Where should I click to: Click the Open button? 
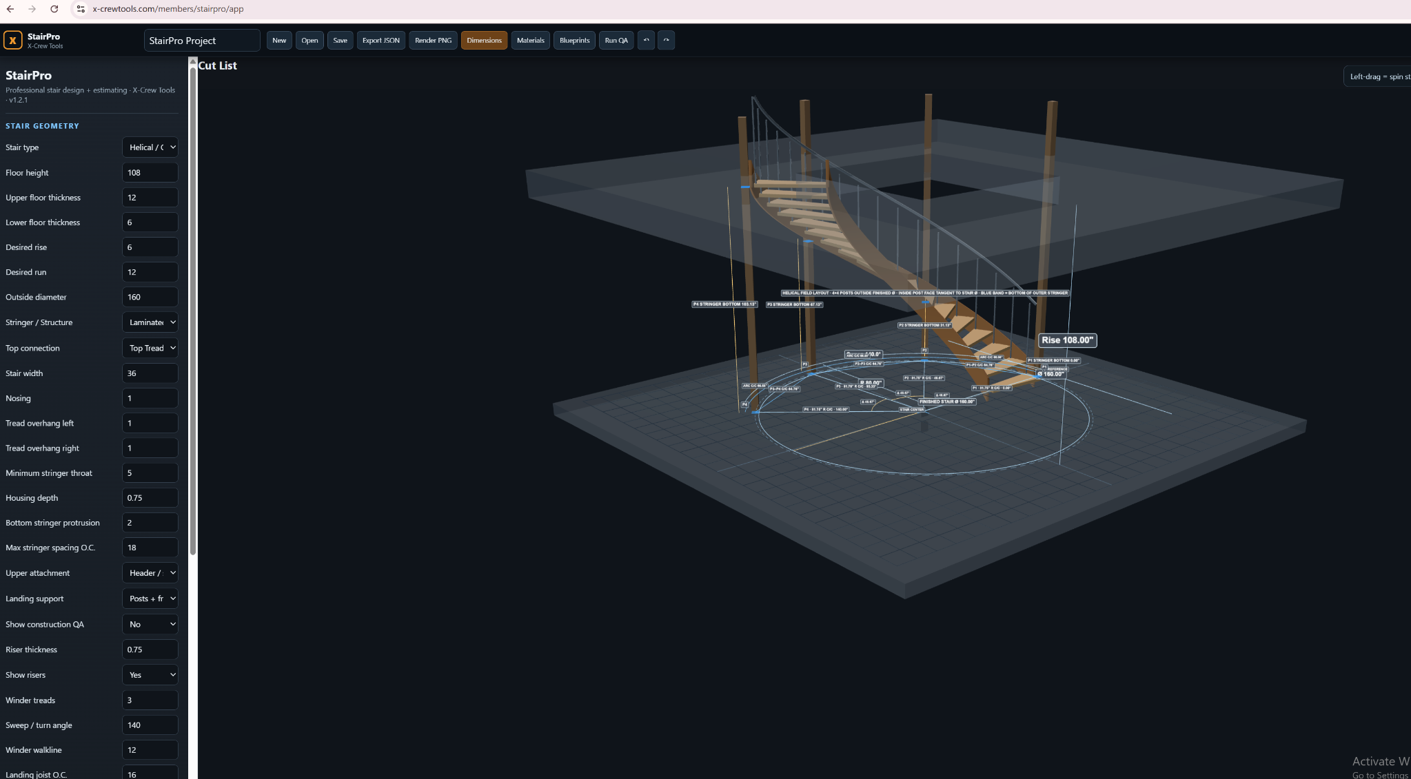(x=309, y=40)
